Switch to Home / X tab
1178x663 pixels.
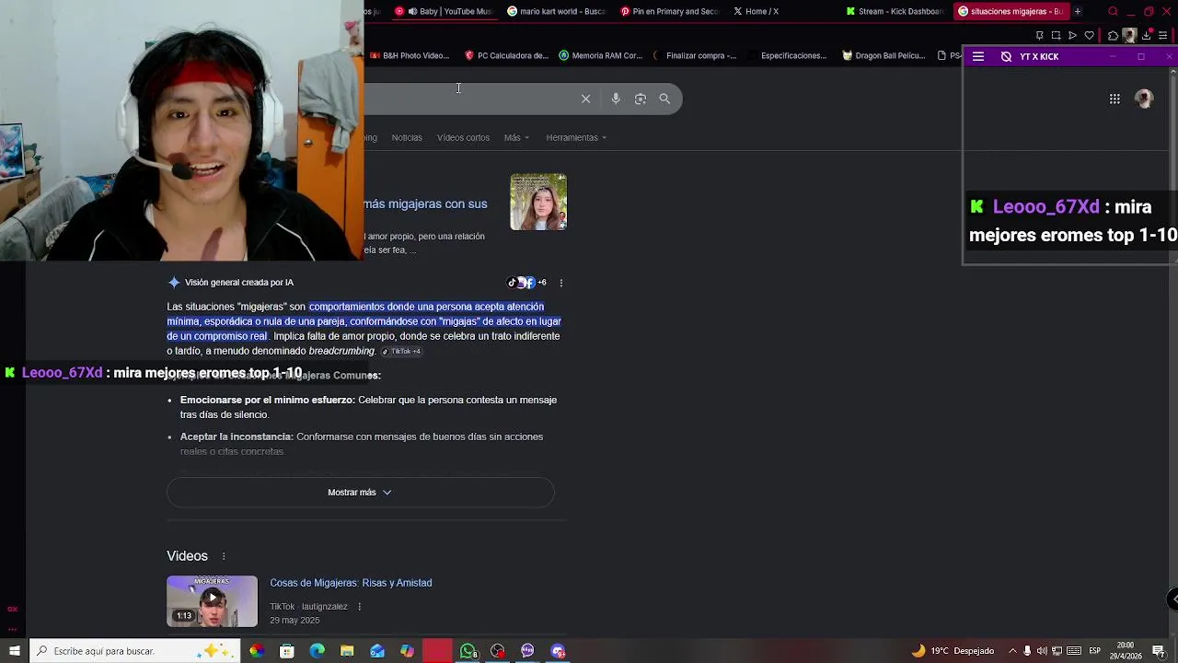pyautogui.click(x=781, y=12)
